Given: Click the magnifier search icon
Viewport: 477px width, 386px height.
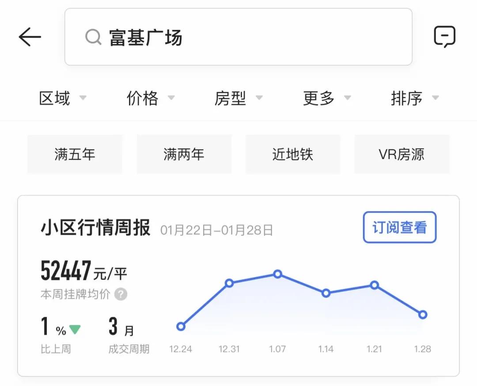Looking at the screenshot, I should pos(93,37).
